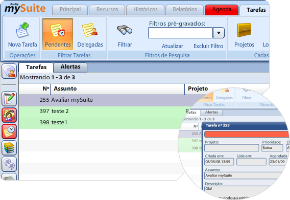Sort by Nº column header
This screenshot has width=290, height=200.
tap(35, 89)
